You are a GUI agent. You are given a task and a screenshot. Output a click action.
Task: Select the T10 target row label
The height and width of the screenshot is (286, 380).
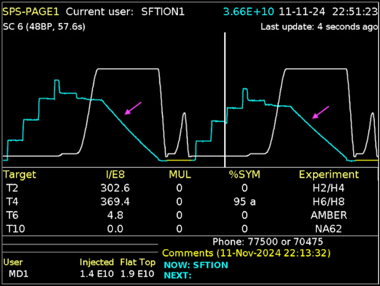tap(16, 229)
